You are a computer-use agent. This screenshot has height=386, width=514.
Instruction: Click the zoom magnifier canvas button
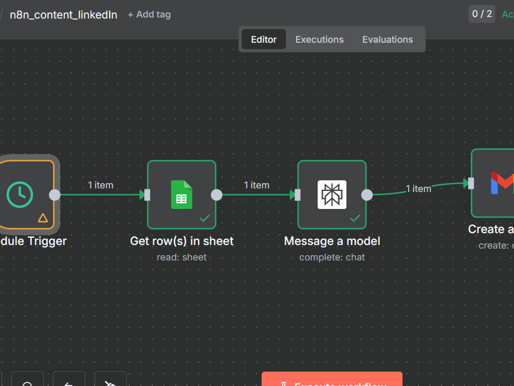coord(27,379)
